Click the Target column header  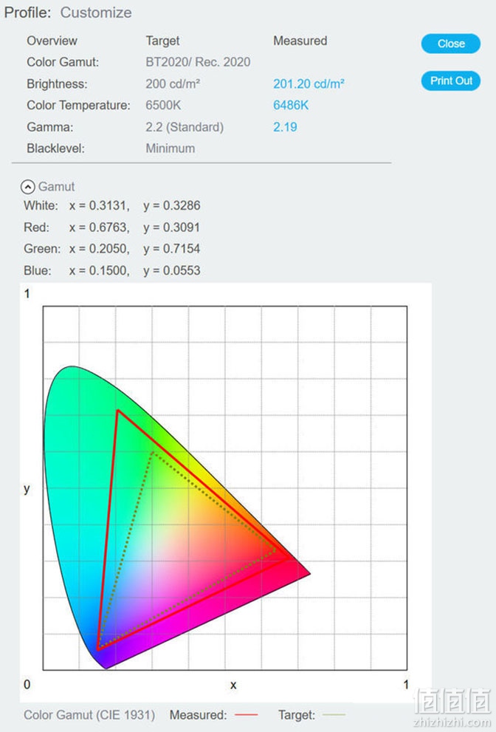click(162, 41)
